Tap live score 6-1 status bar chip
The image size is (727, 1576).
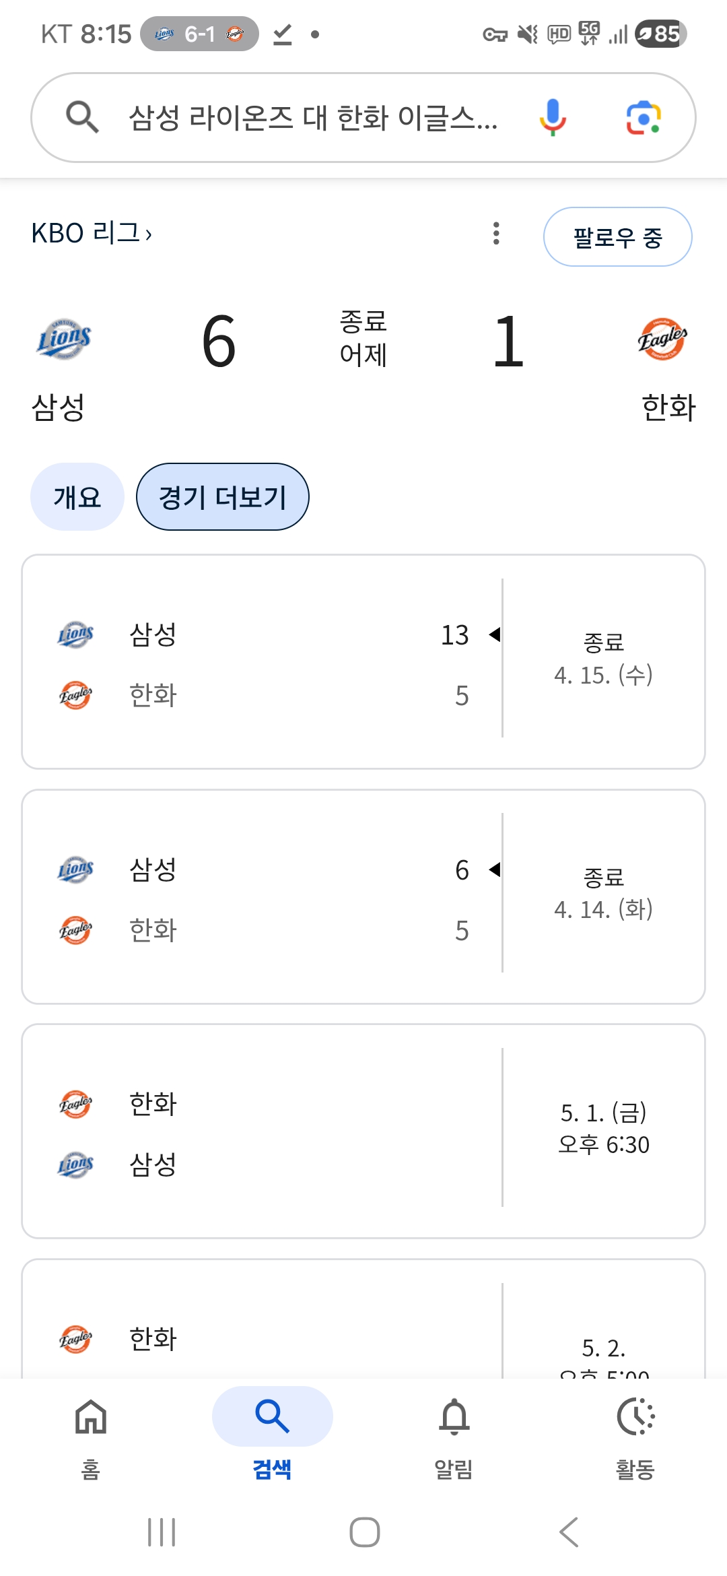click(x=199, y=34)
